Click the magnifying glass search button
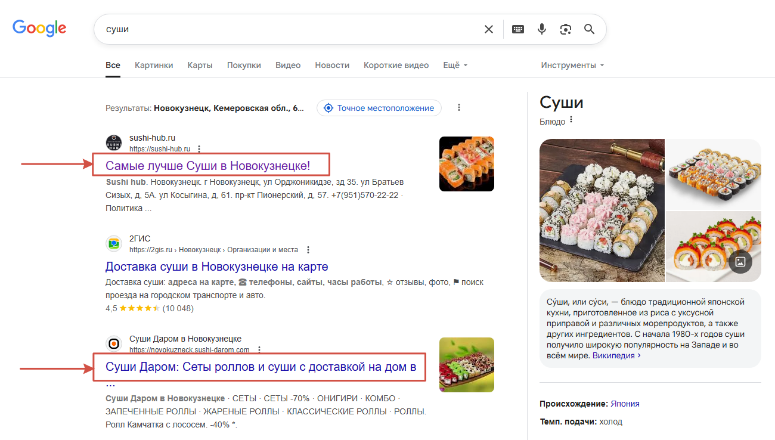 (x=590, y=29)
